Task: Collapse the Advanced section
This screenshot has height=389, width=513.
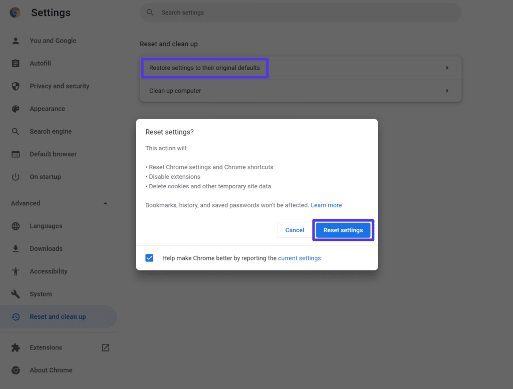Action: point(105,203)
